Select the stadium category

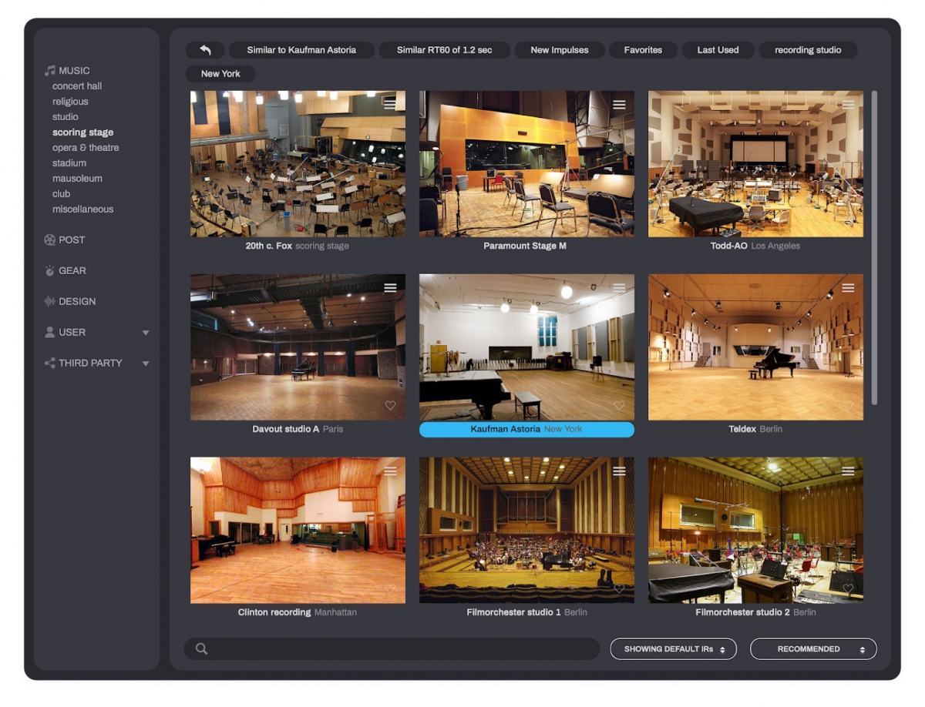[x=69, y=163]
